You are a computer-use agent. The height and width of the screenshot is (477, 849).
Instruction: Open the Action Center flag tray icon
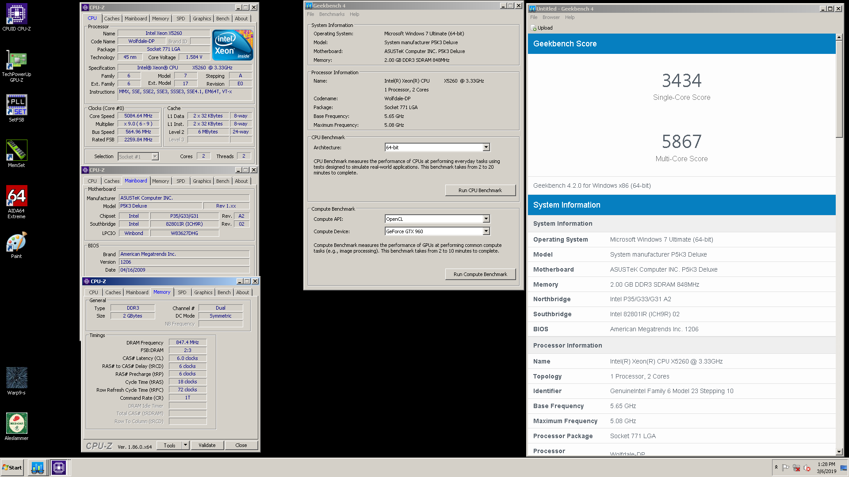786,468
